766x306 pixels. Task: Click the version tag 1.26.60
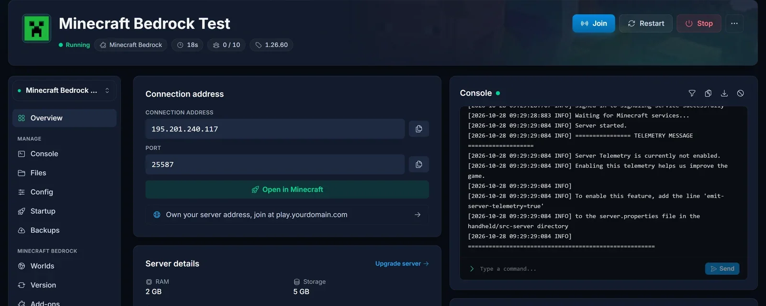tap(271, 45)
